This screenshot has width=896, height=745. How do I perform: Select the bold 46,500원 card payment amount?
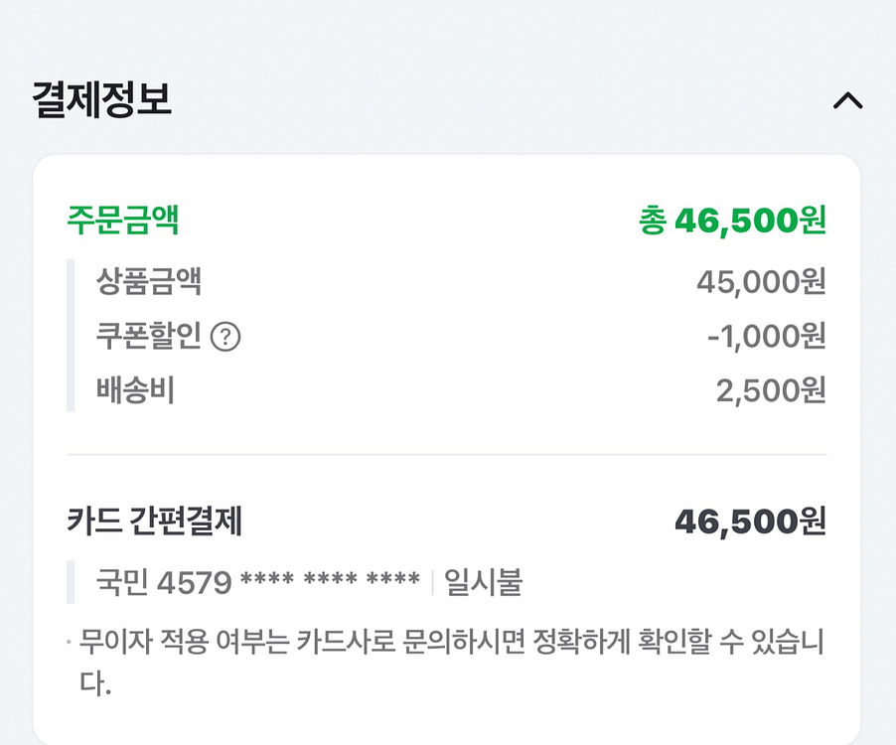point(750,521)
